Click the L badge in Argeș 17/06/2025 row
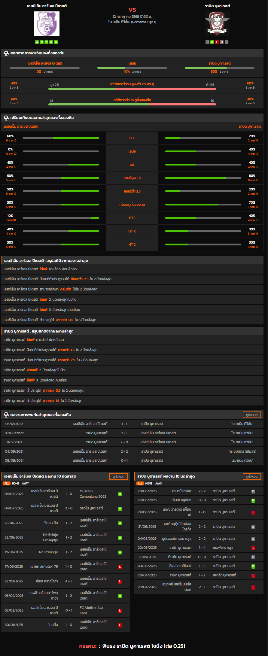 120,567
